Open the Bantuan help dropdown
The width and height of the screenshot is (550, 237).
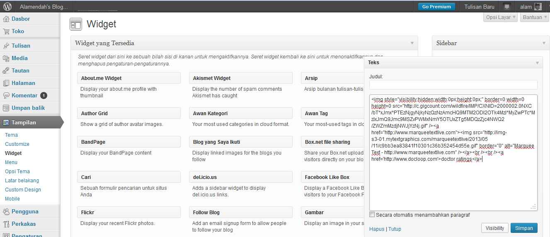pyautogui.click(x=535, y=17)
